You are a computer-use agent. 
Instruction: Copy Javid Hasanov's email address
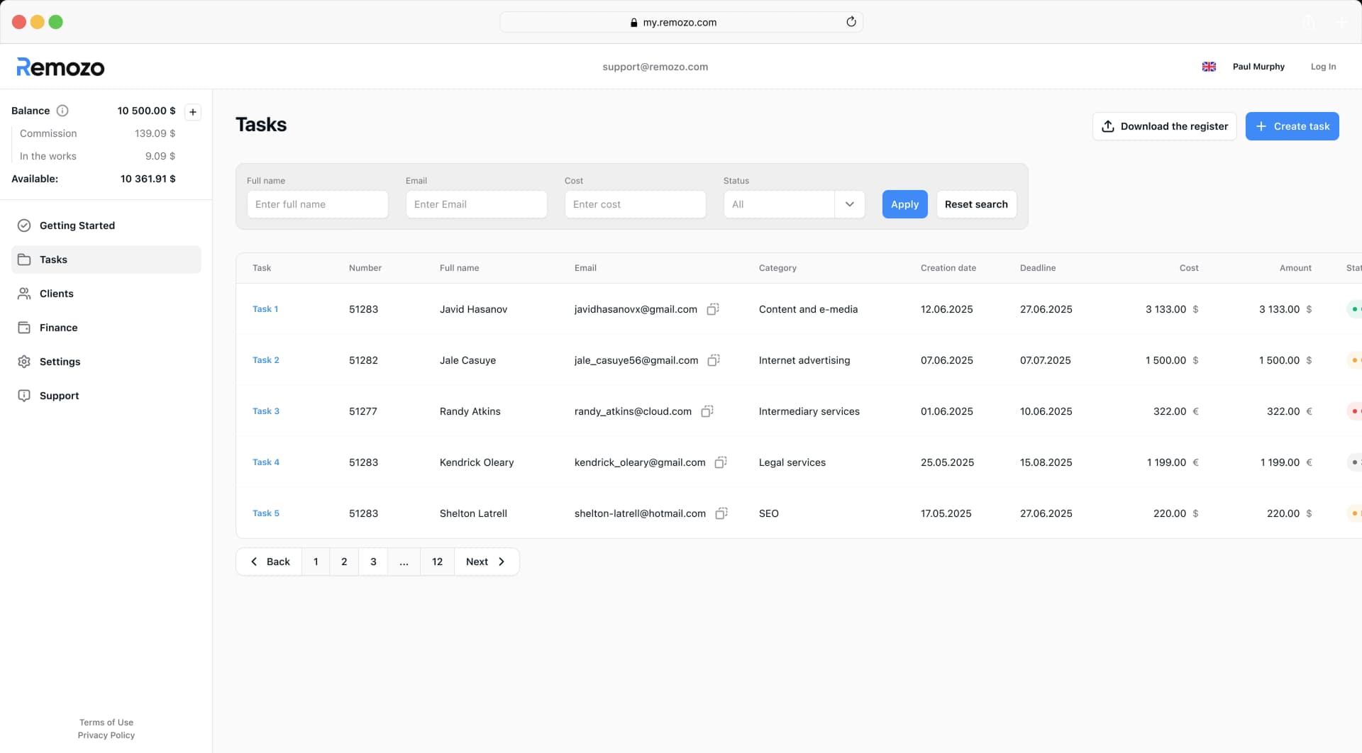pos(713,309)
